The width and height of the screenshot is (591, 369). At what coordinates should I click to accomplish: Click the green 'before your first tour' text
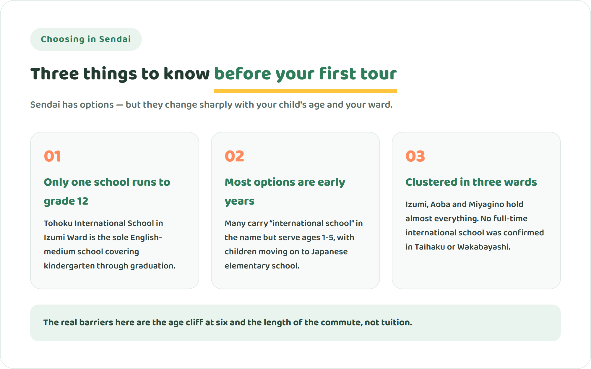(305, 74)
